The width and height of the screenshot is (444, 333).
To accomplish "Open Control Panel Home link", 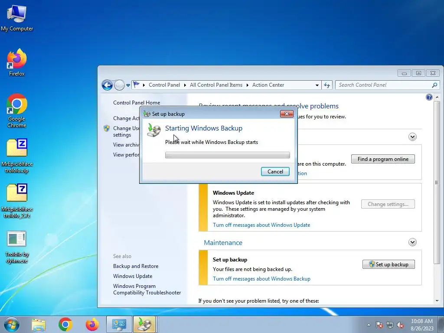I will coord(137,102).
